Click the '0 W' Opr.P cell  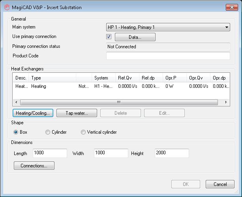[x=169, y=86]
